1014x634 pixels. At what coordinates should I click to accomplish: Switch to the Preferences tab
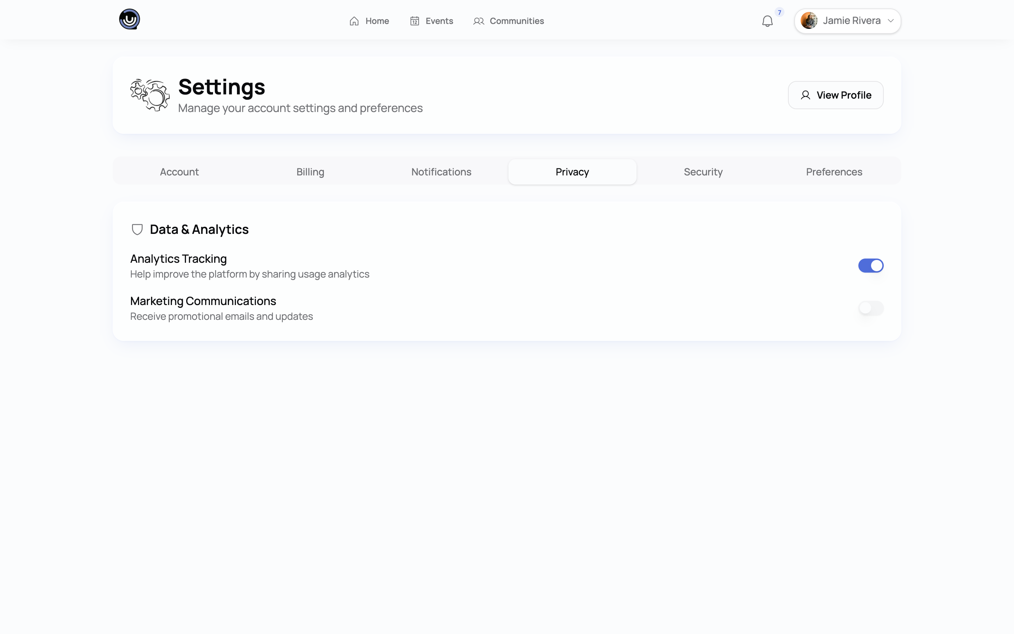click(x=834, y=172)
